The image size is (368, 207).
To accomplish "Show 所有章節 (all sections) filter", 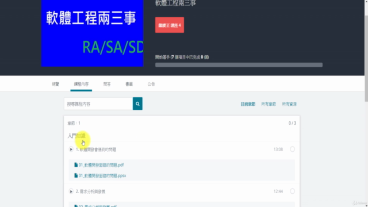I will click(x=269, y=104).
